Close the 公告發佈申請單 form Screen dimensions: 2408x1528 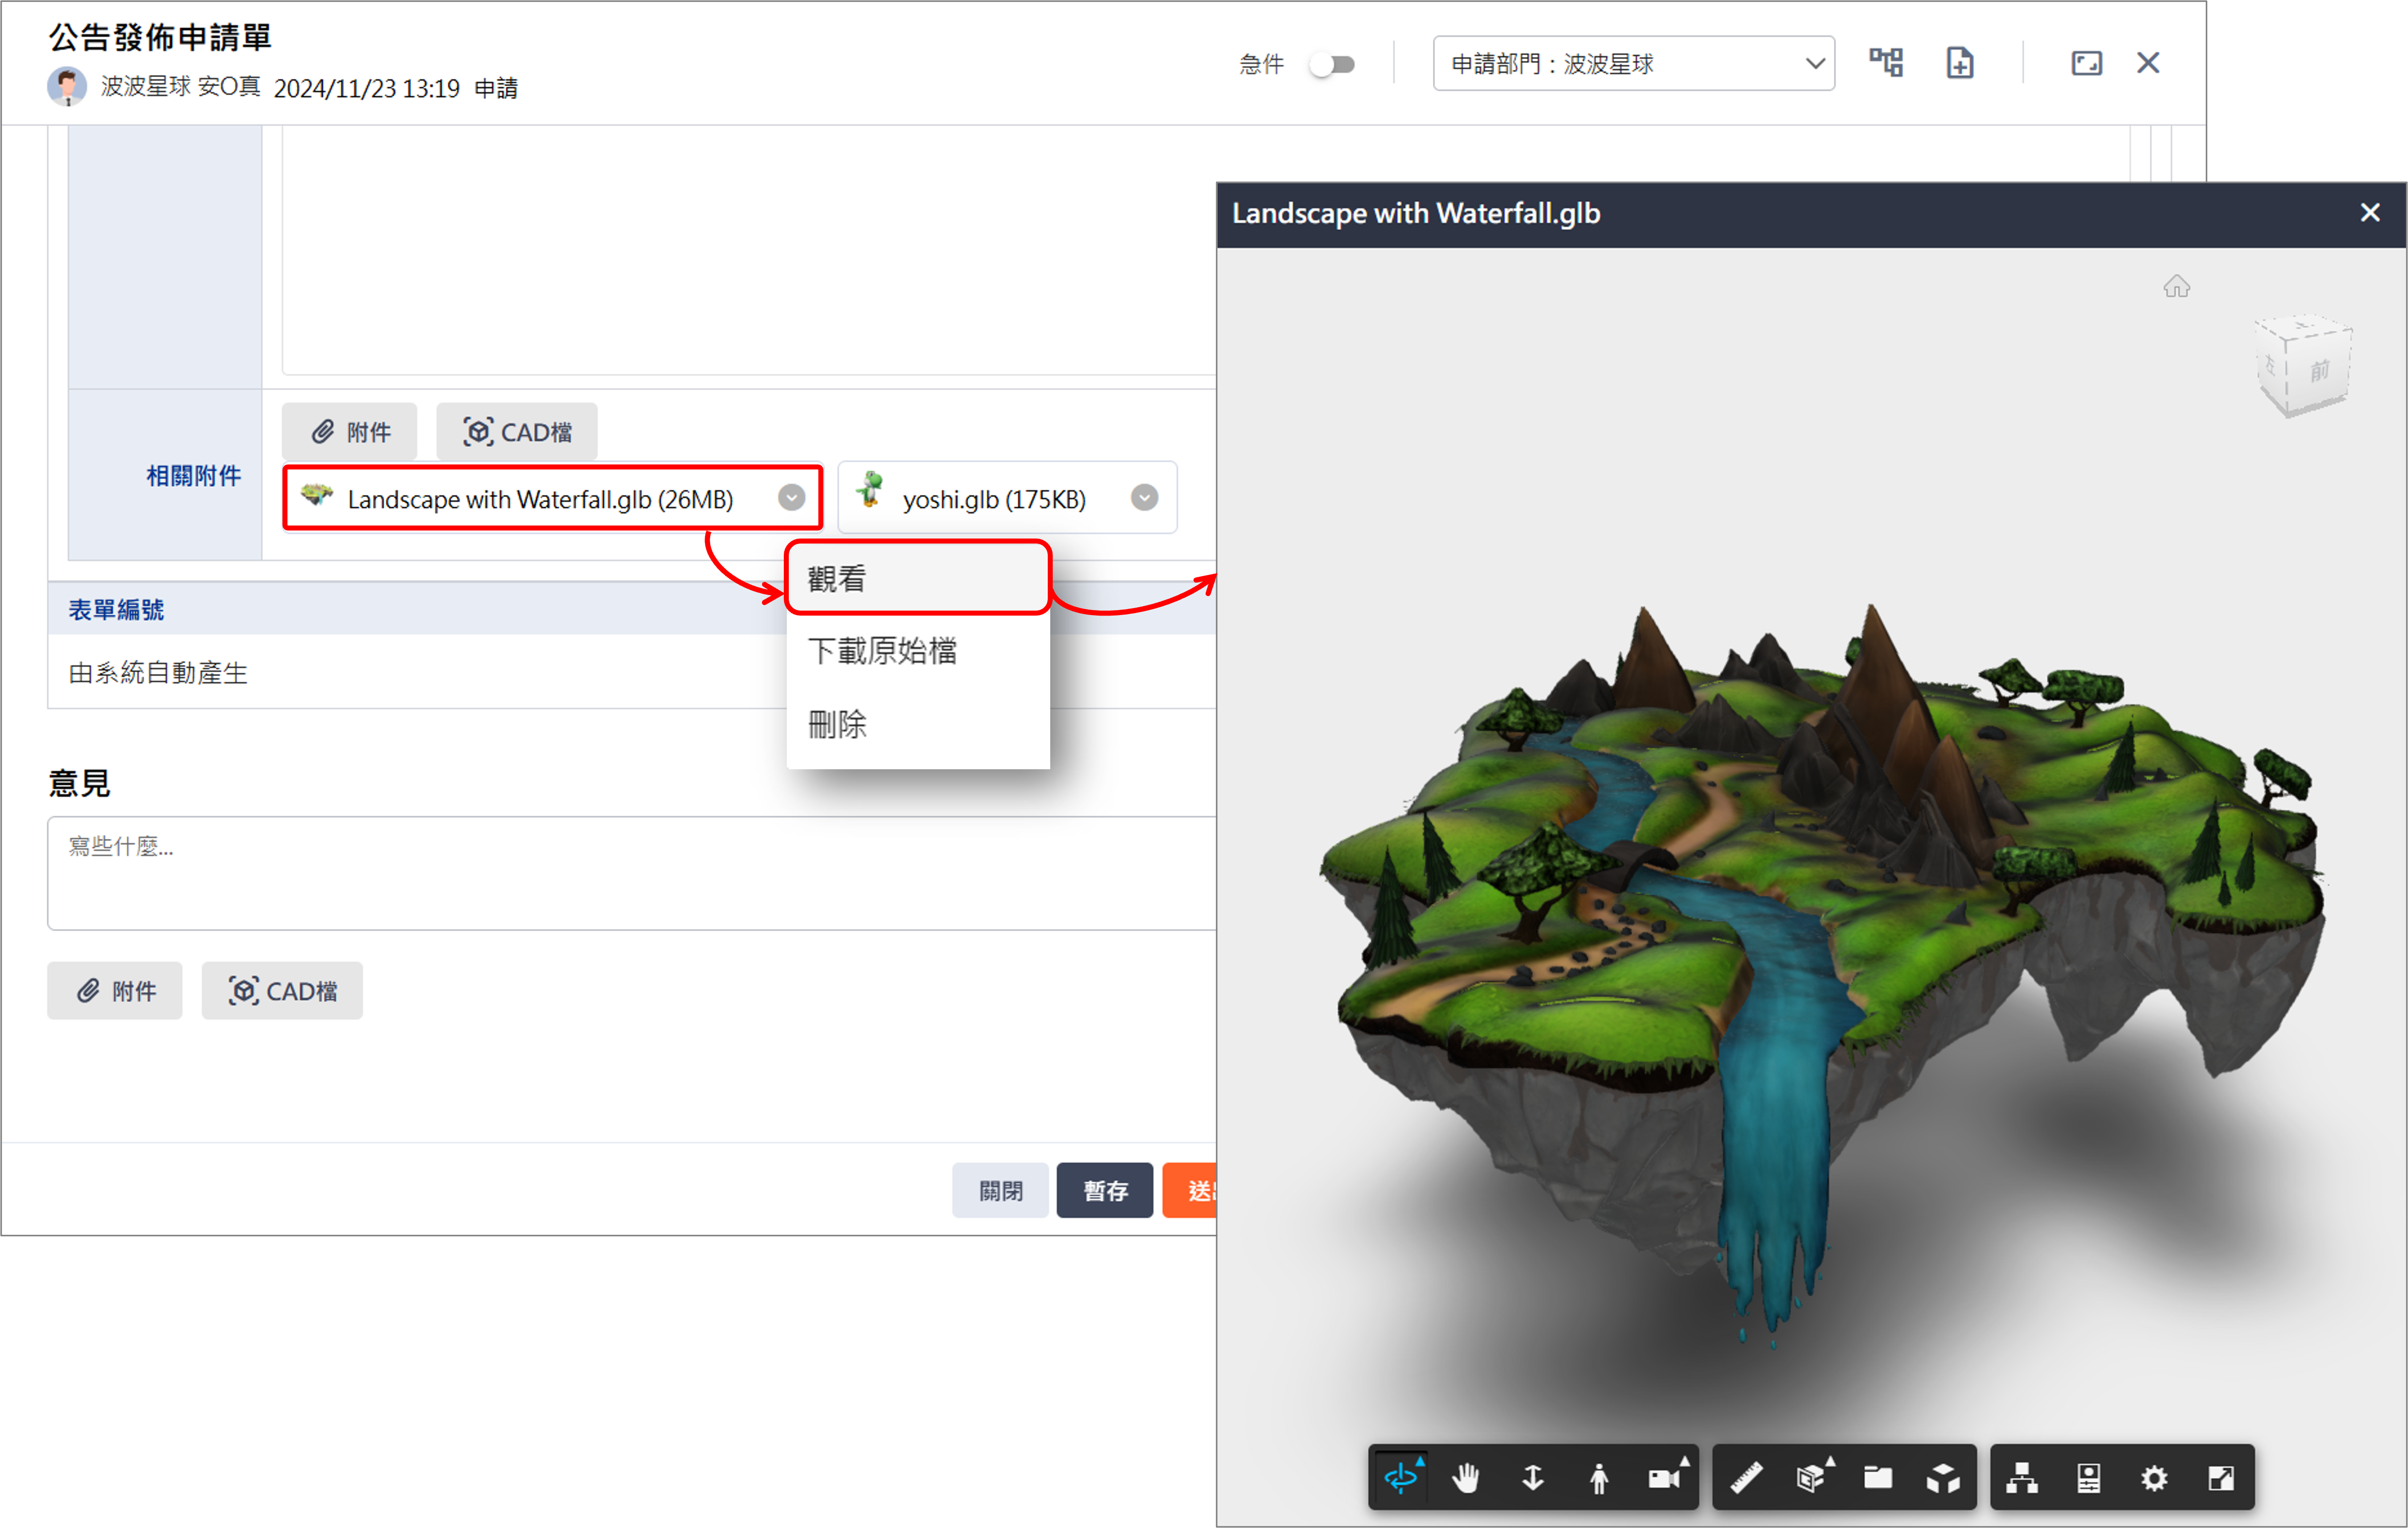(2147, 63)
